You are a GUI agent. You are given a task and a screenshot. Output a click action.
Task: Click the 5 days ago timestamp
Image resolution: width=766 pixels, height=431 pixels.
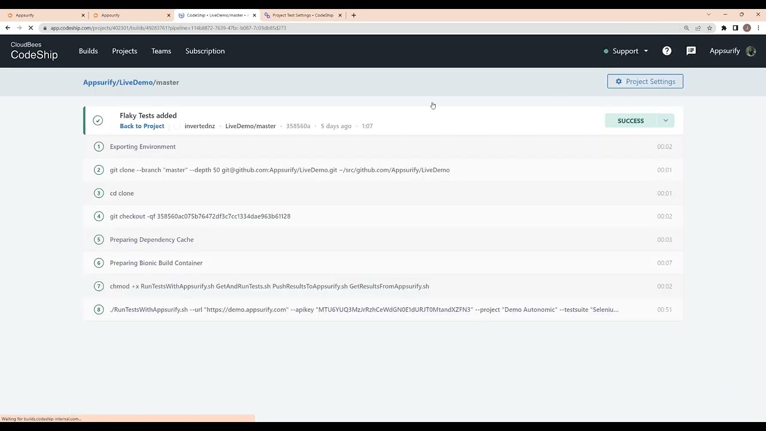tap(336, 126)
